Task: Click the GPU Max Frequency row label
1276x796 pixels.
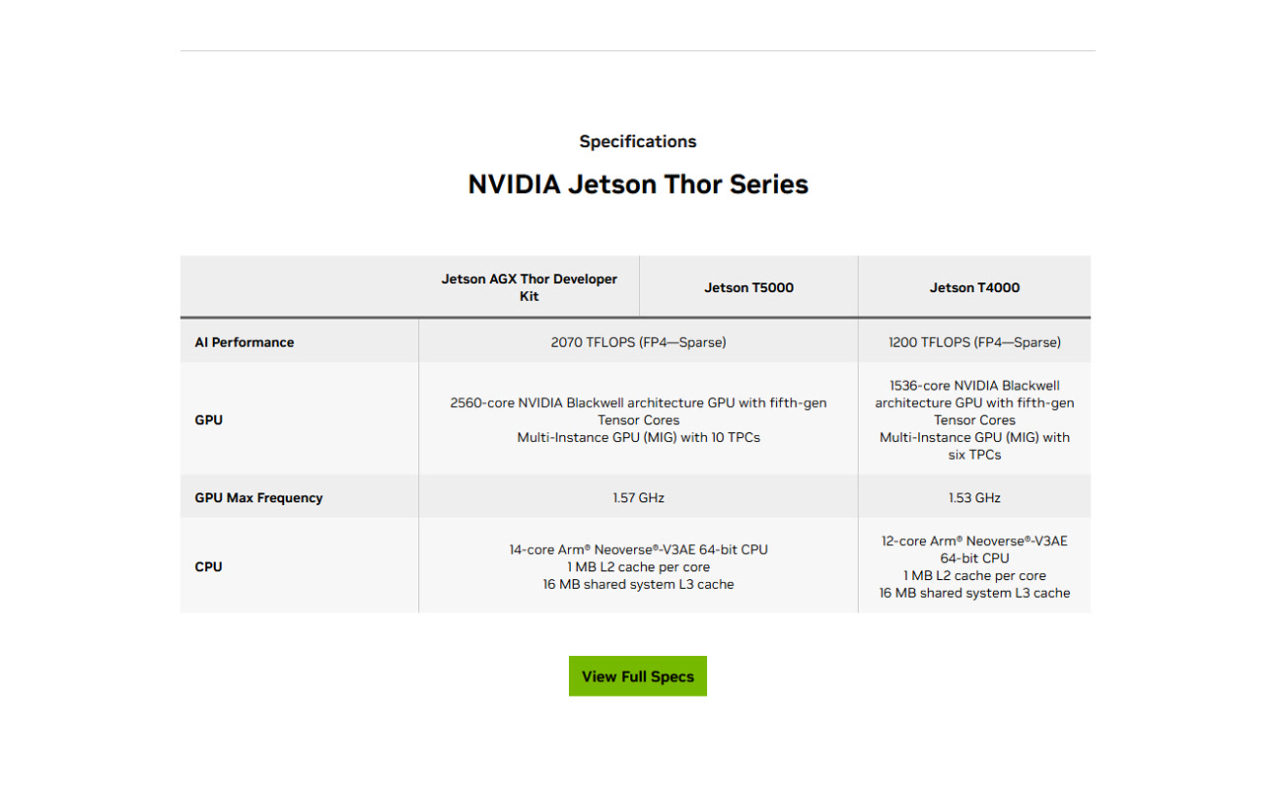Action: [258, 498]
